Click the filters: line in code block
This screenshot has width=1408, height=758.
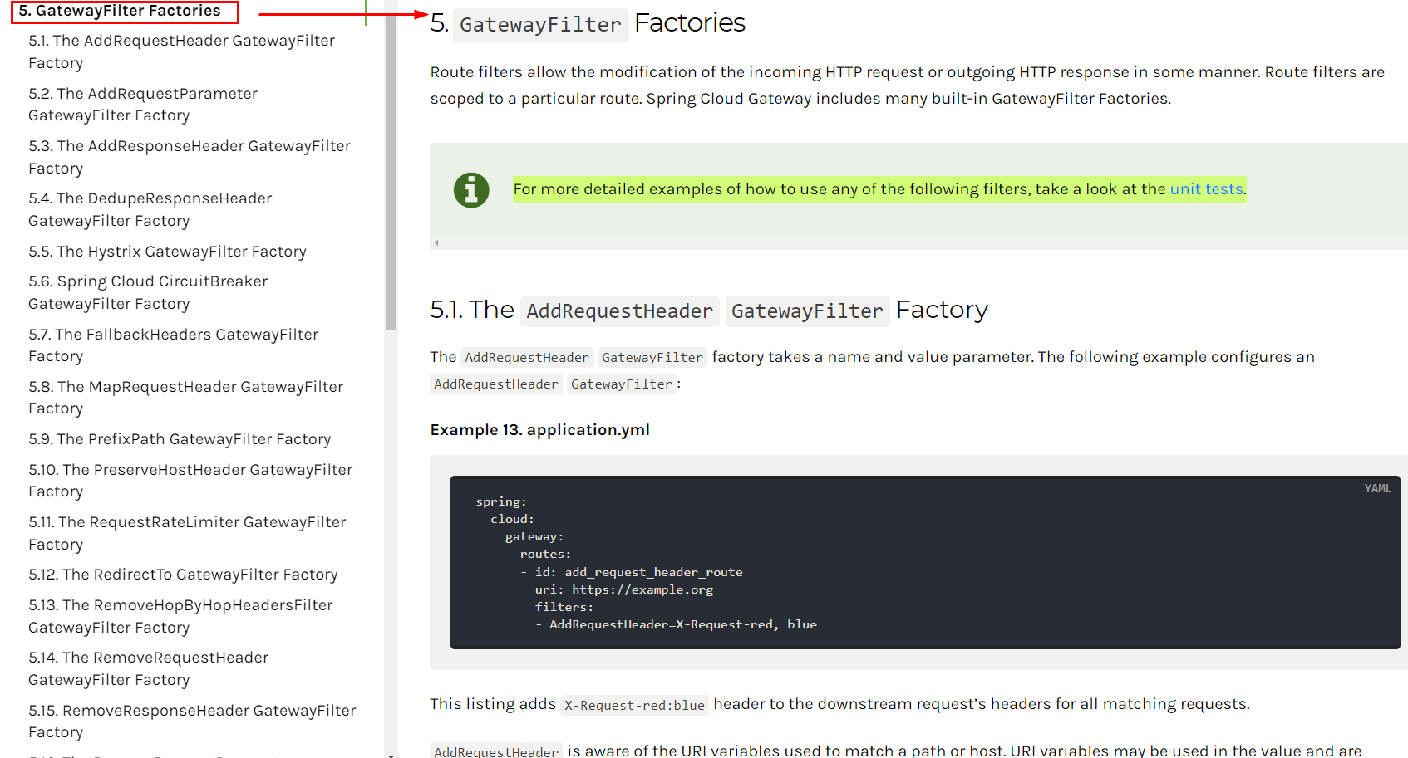(x=564, y=607)
